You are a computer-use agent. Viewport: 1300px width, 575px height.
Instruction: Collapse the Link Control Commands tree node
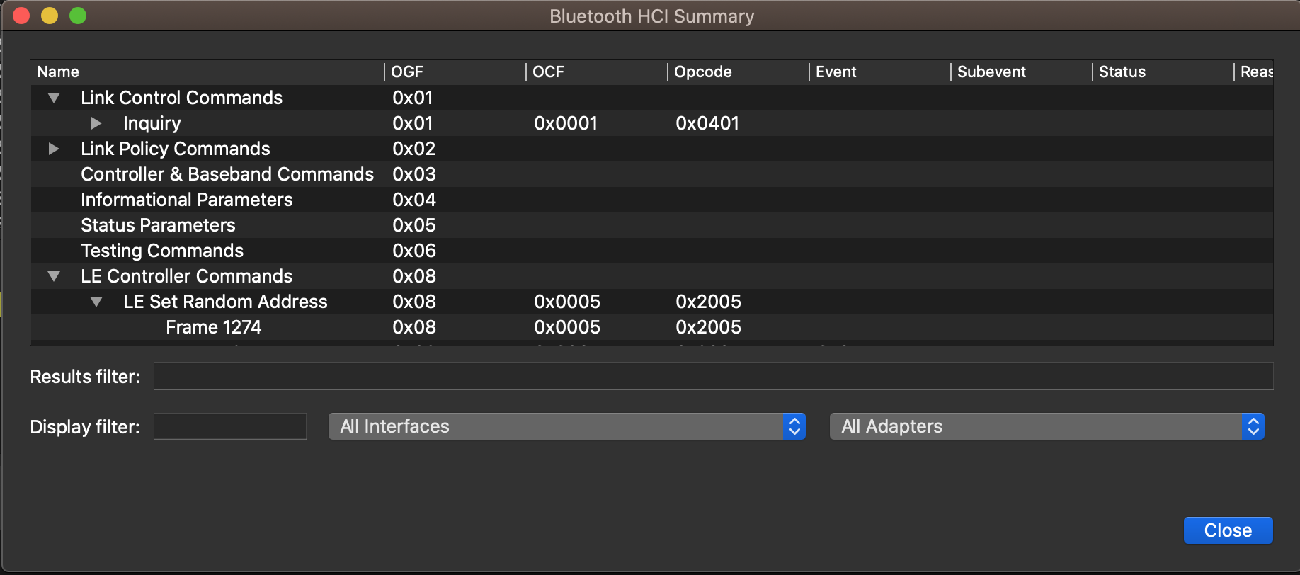point(54,98)
